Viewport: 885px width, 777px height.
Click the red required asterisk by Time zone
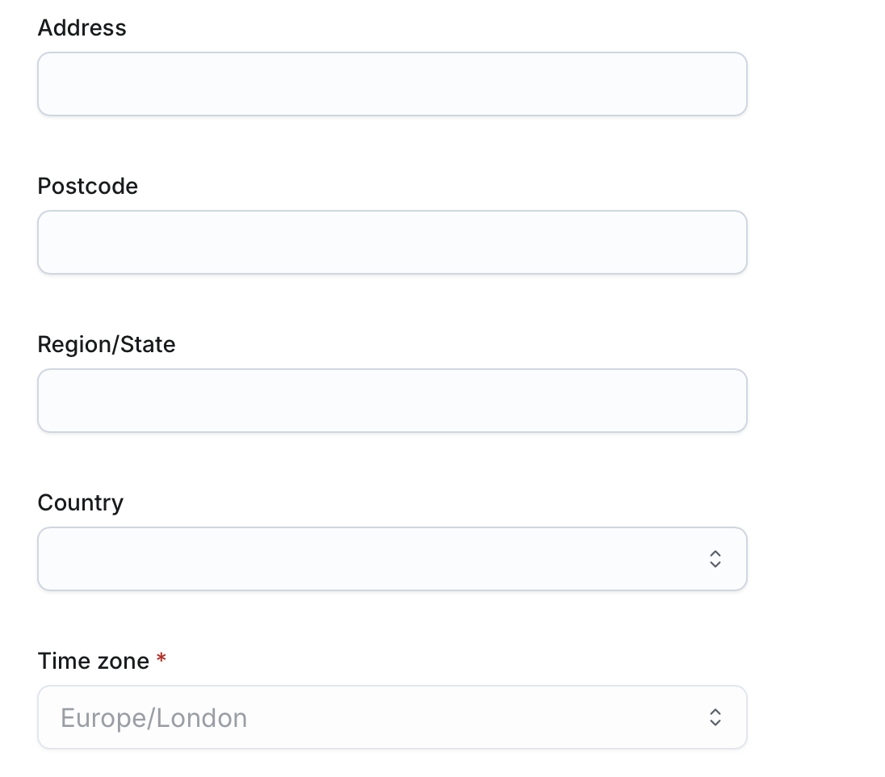pos(161,659)
